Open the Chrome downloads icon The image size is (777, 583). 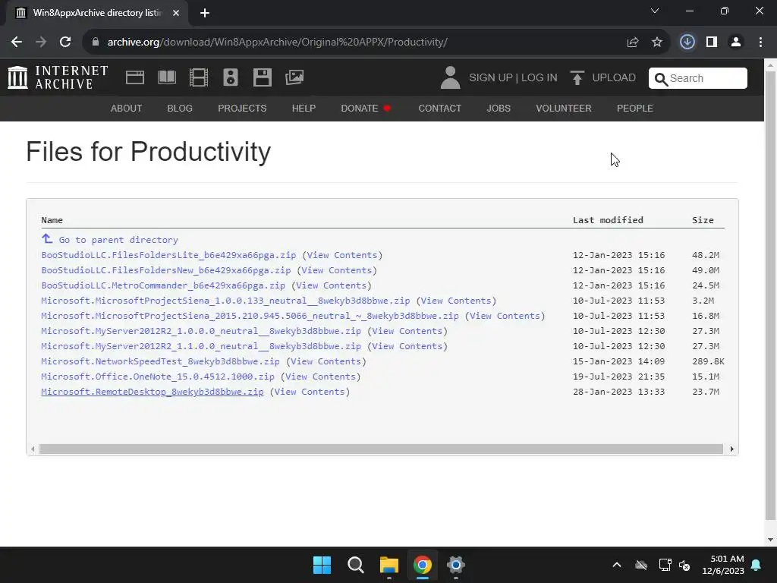point(687,43)
